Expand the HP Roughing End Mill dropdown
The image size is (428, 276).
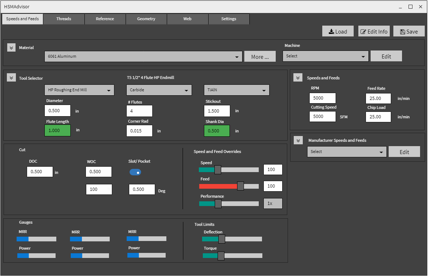[79, 90]
